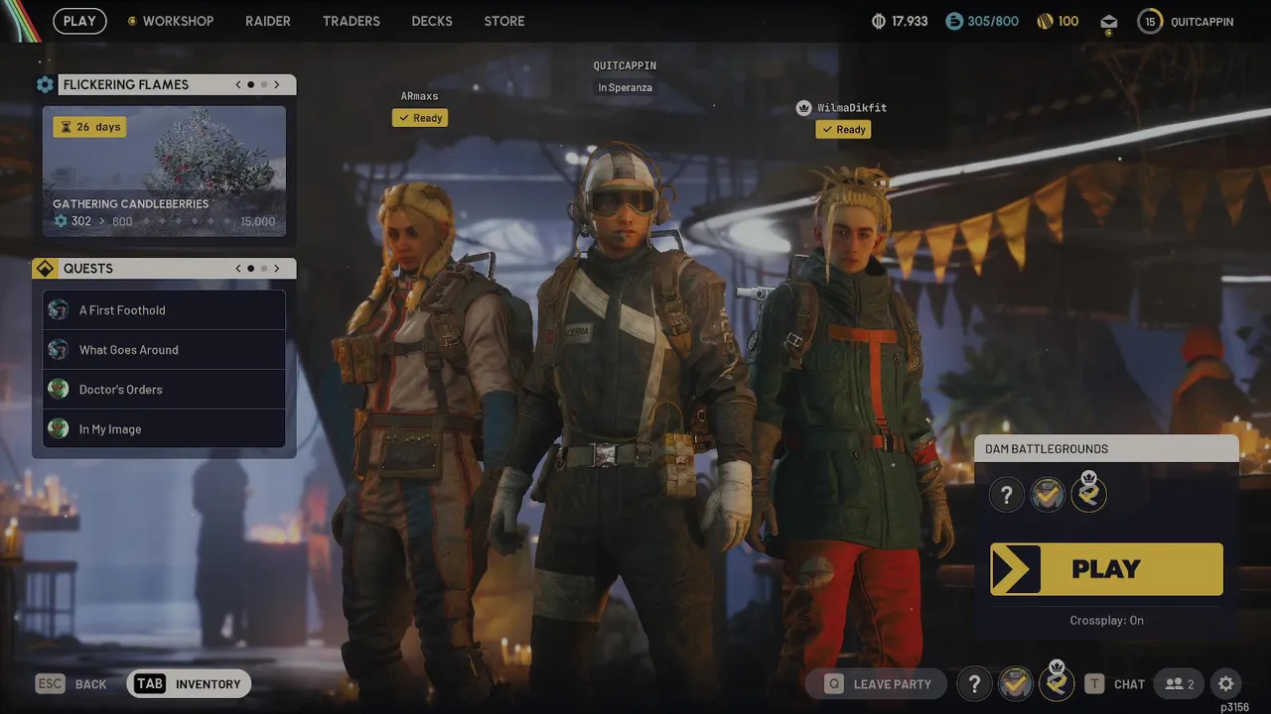This screenshot has width=1271, height=714.
Task: Click the QUITCAPPIN username in top bar
Action: tap(1201, 21)
